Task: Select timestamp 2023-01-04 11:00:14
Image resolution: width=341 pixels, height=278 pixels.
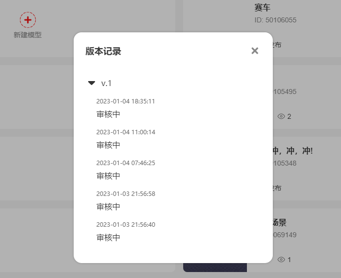Action: 126,132
